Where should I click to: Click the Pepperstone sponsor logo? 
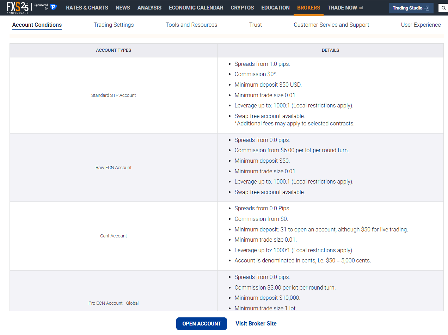53,7
